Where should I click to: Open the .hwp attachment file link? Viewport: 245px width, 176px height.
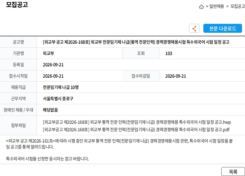coord(137,122)
